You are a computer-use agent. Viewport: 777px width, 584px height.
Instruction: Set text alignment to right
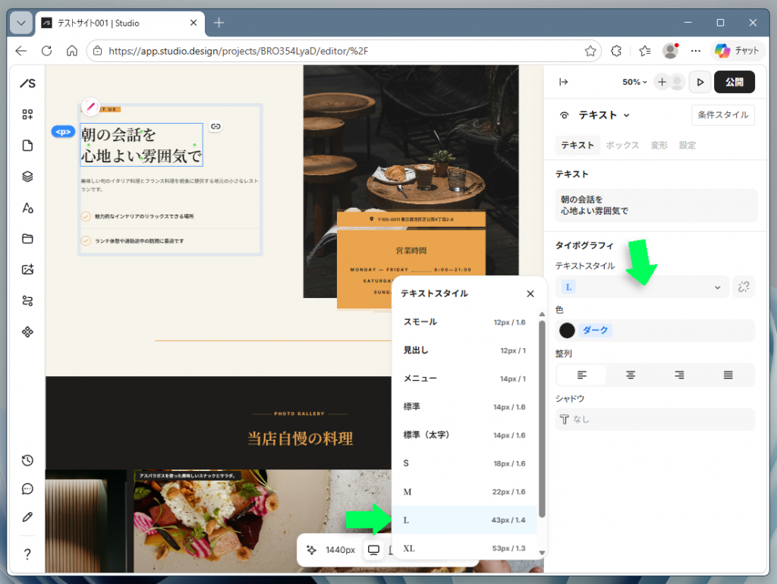(x=679, y=375)
